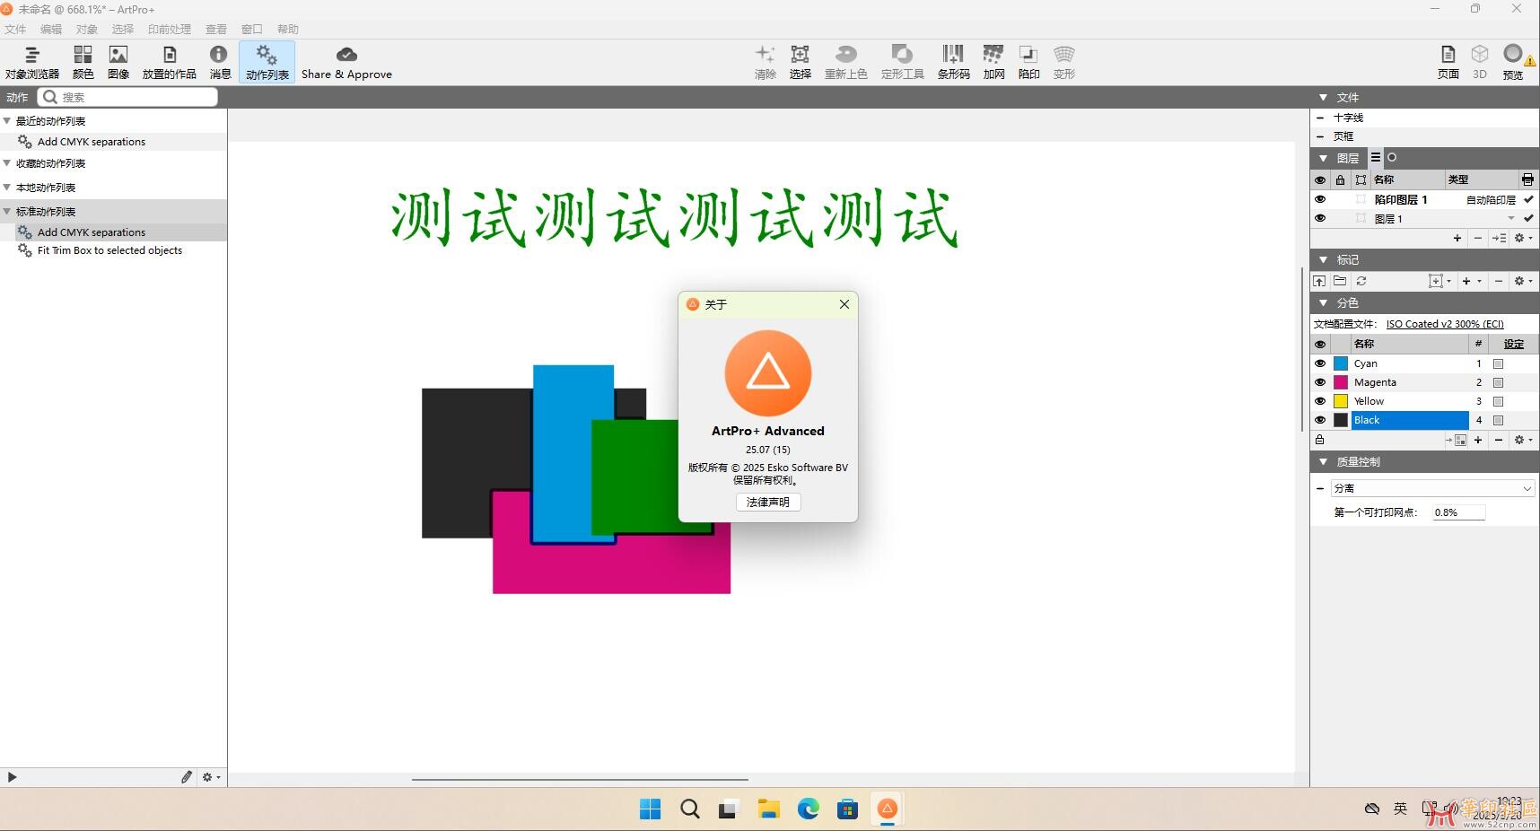Image resolution: width=1540 pixels, height=831 pixels.
Task: Toggle the 动作列表 action list panel
Action: tap(267, 63)
